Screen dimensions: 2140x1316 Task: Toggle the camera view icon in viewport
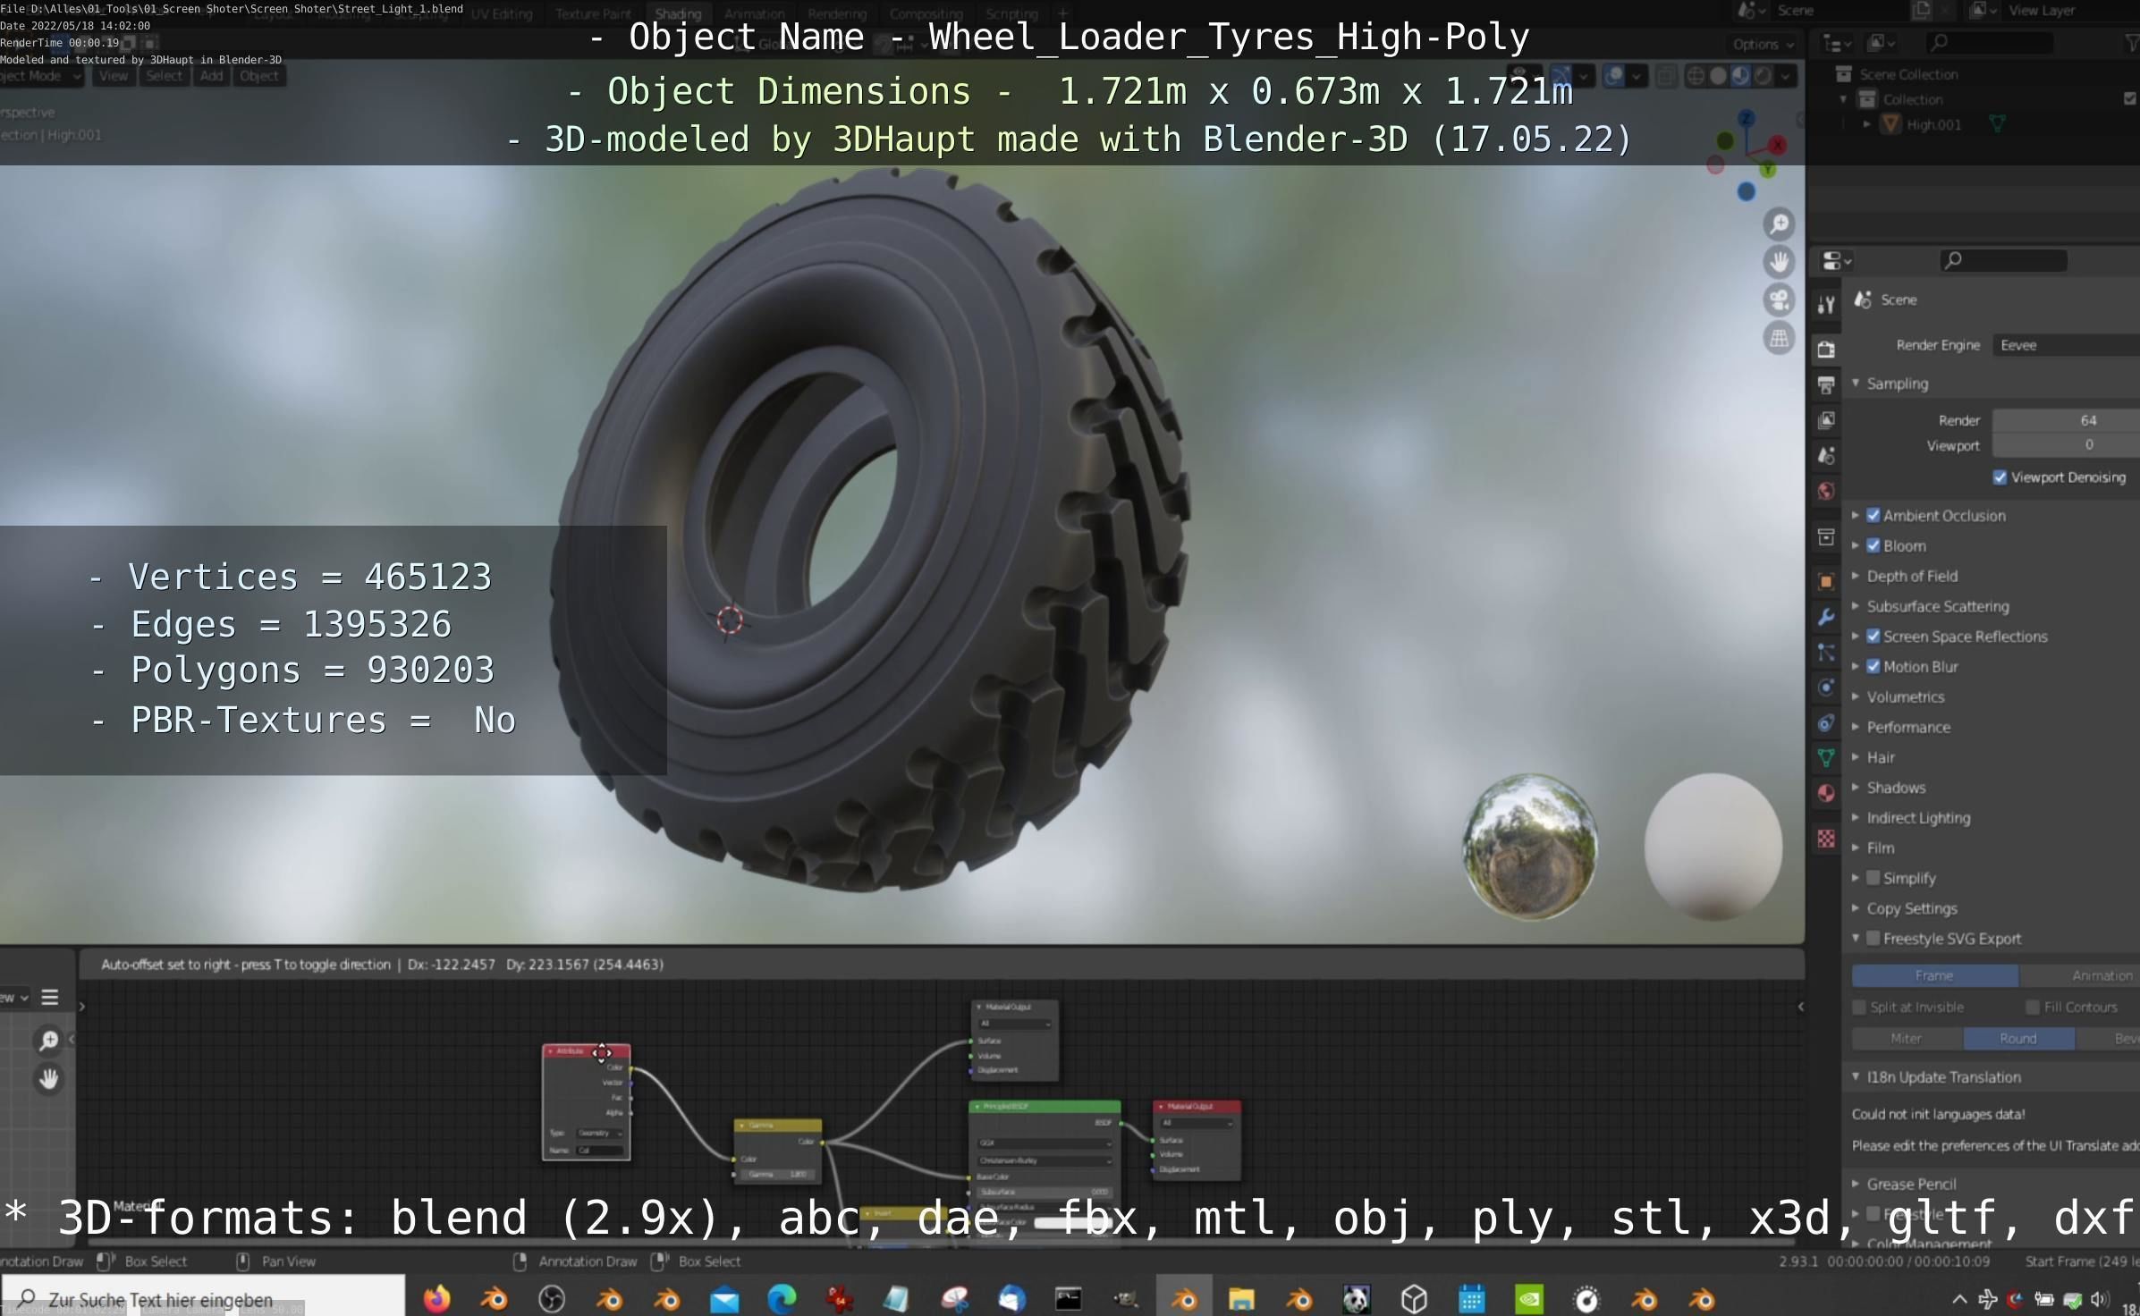click(1780, 300)
